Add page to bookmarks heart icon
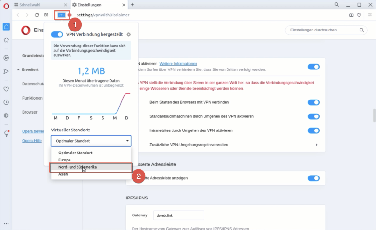The image size is (376, 230). click(x=359, y=15)
